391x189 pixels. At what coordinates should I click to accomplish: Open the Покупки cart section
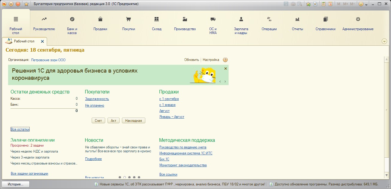click(x=129, y=24)
